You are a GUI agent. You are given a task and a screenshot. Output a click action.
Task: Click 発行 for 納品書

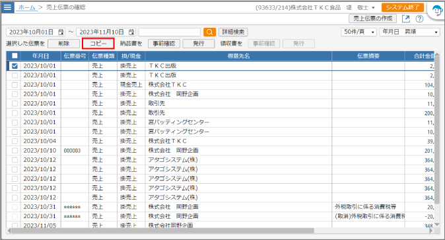[199, 44]
